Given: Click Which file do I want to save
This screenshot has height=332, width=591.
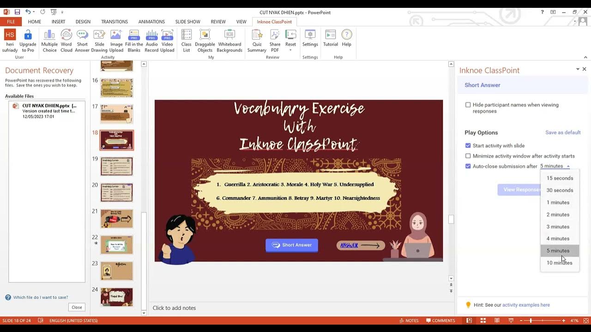Looking at the screenshot, I should [41, 297].
